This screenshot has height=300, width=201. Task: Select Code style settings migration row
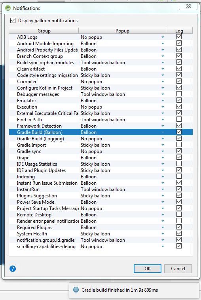101,75
